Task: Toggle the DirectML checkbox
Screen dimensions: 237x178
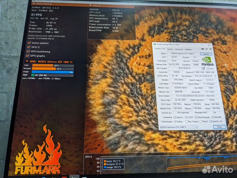Action: (213, 117)
